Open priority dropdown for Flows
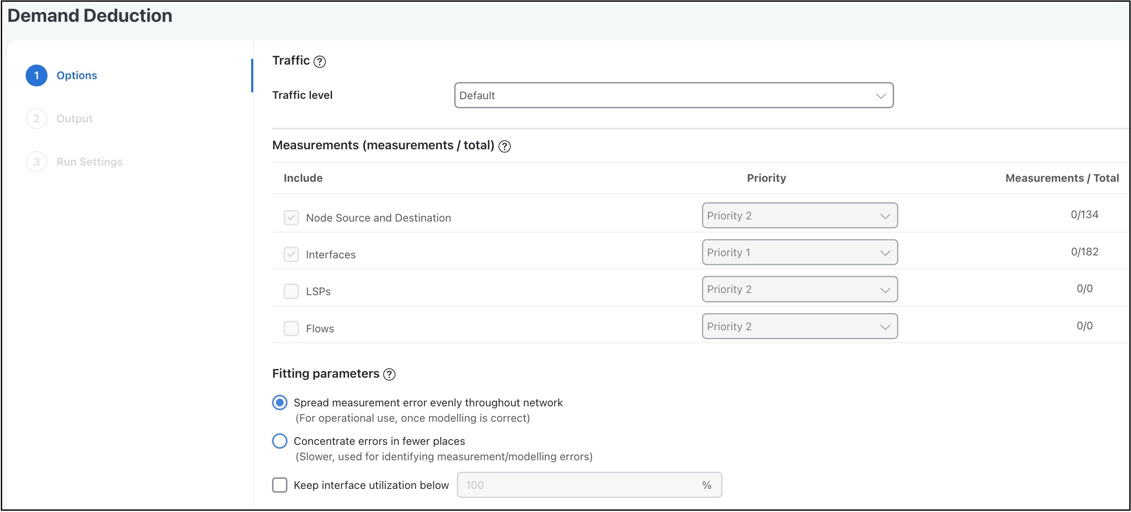 (x=799, y=326)
